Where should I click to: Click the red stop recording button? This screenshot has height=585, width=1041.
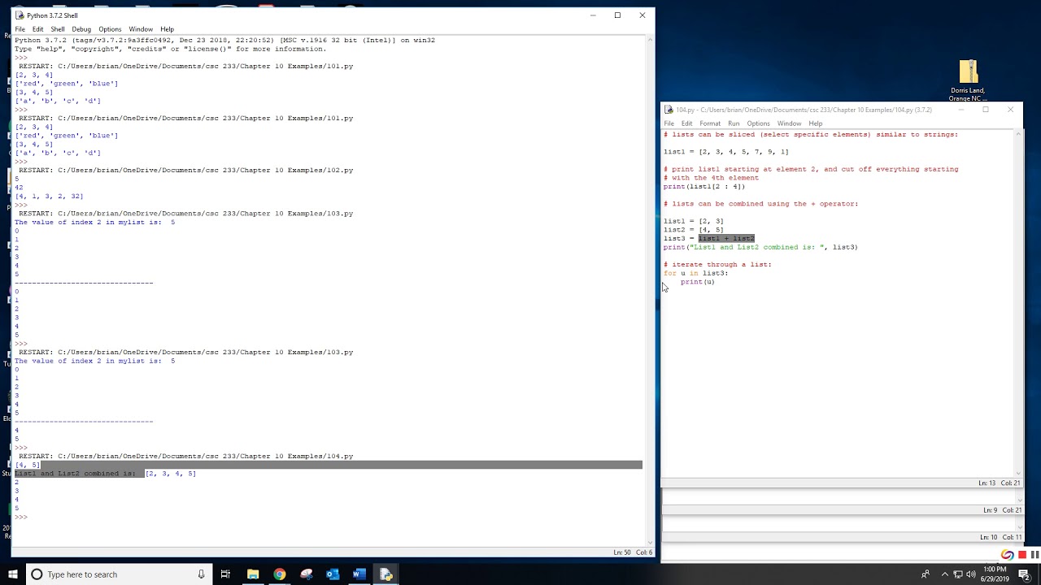(x=1022, y=555)
